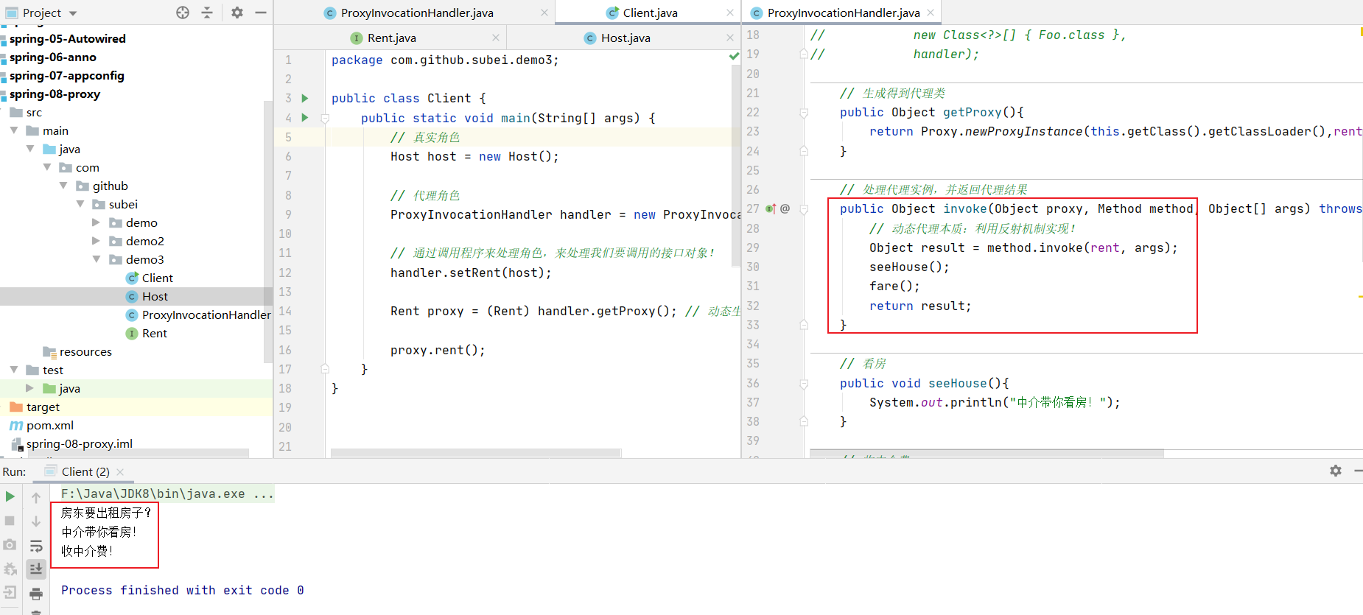The width and height of the screenshot is (1363, 615).
Task: Click the Run panel settings gear
Action: (x=1335, y=471)
